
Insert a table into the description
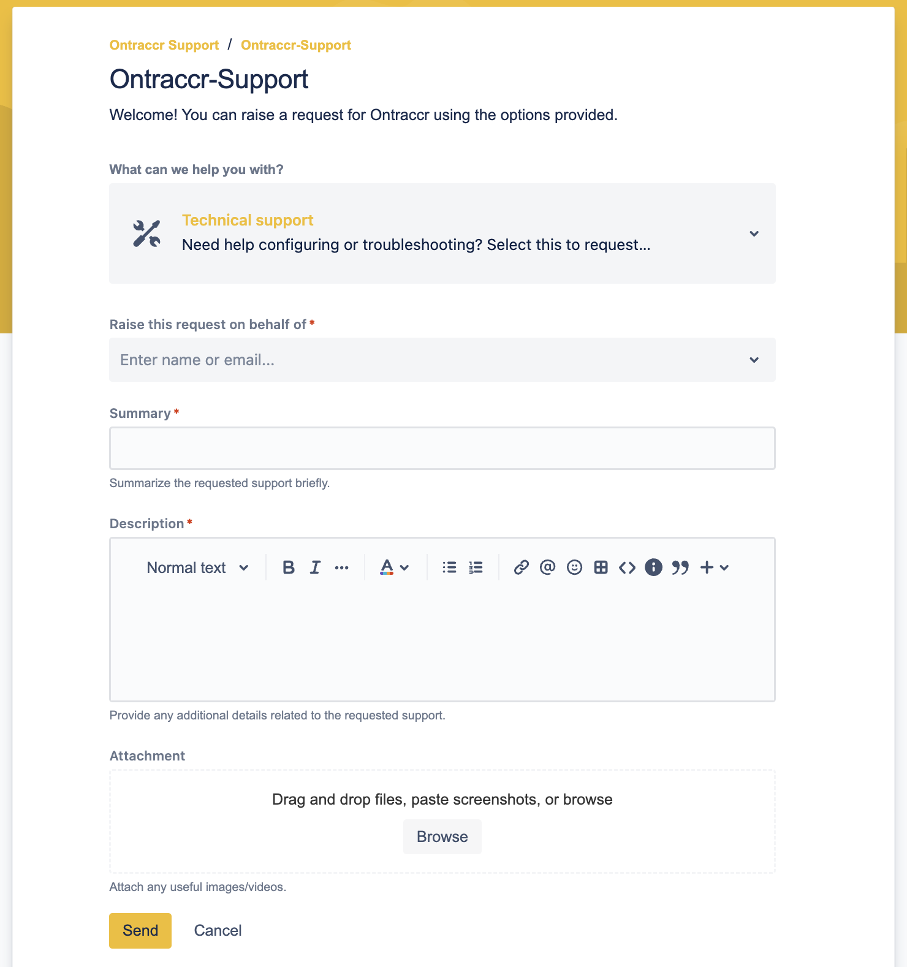point(601,567)
